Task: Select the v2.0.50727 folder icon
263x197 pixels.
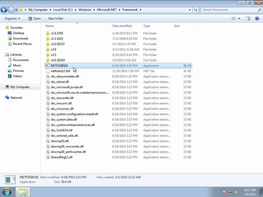Action: tap(48, 44)
